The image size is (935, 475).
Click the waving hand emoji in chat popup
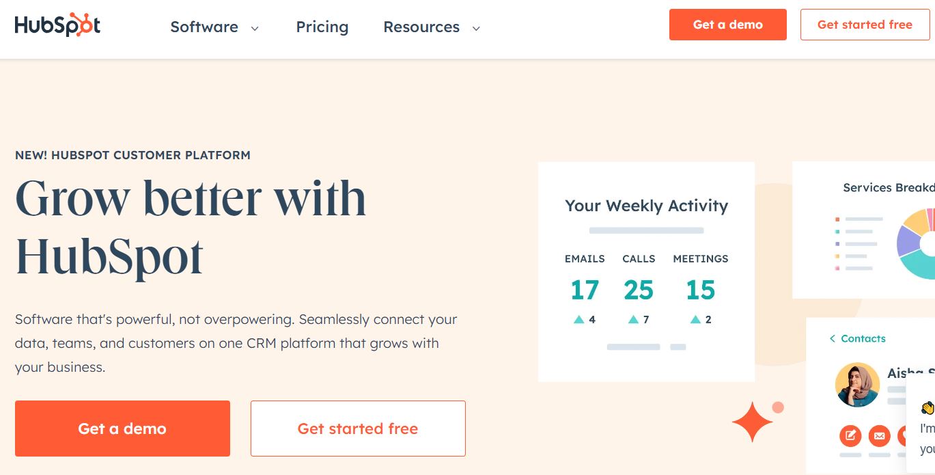coord(927,408)
